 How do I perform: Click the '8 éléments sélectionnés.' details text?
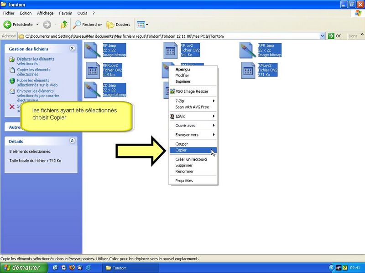pyautogui.click(x=30, y=152)
